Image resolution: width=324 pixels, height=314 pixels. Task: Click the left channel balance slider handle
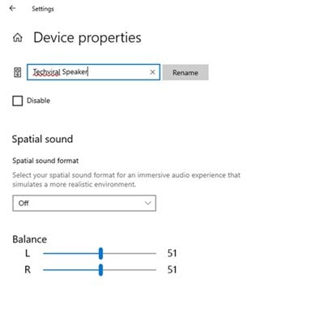click(x=100, y=253)
